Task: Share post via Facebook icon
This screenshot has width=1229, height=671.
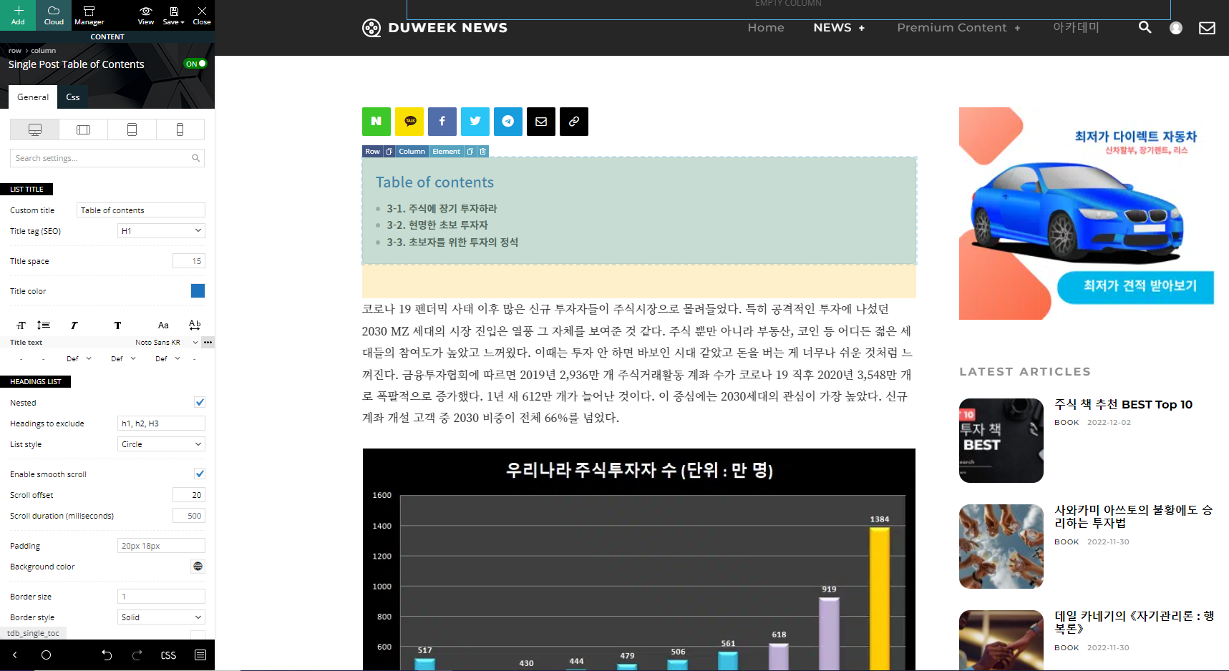Action: (x=442, y=122)
